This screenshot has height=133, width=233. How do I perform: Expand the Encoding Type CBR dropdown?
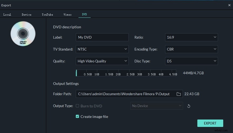pos(191,49)
